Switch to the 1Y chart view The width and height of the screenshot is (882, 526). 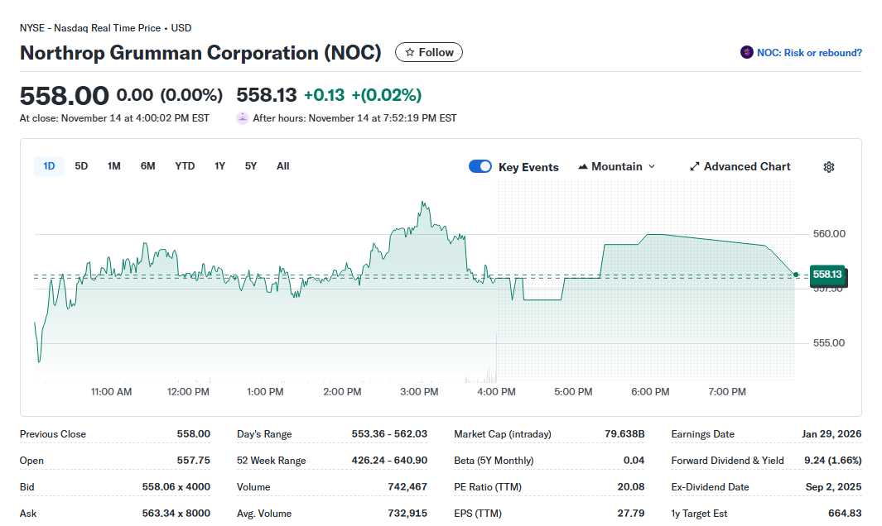tap(219, 165)
